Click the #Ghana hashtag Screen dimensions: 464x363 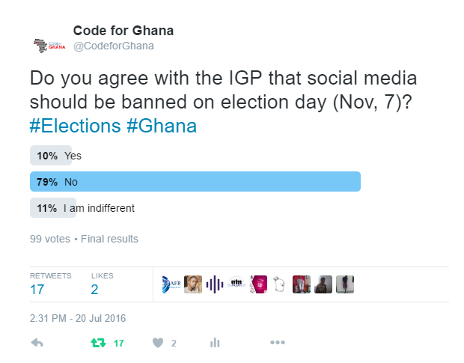click(x=162, y=126)
